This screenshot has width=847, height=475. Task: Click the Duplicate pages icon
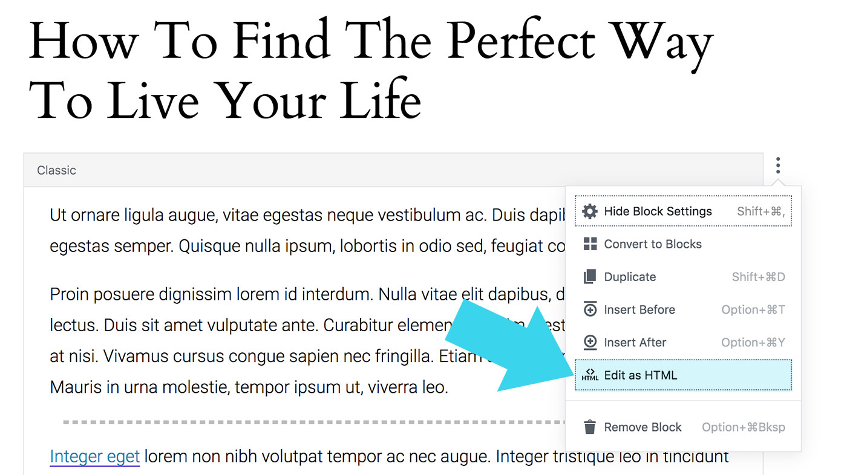coord(589,277)
